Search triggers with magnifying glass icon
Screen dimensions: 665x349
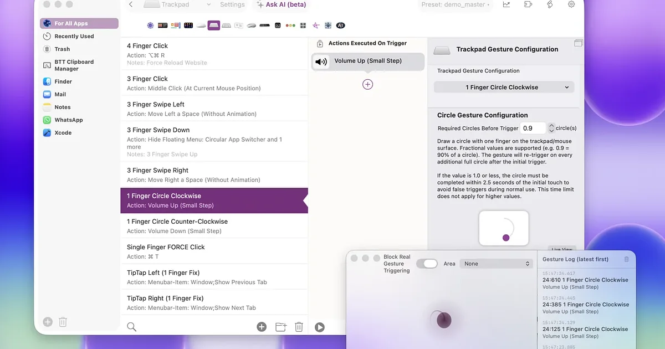click(132, 327)
